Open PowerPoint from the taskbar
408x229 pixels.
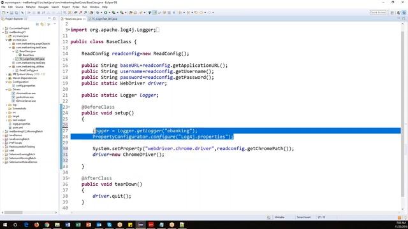click(89, 225)
